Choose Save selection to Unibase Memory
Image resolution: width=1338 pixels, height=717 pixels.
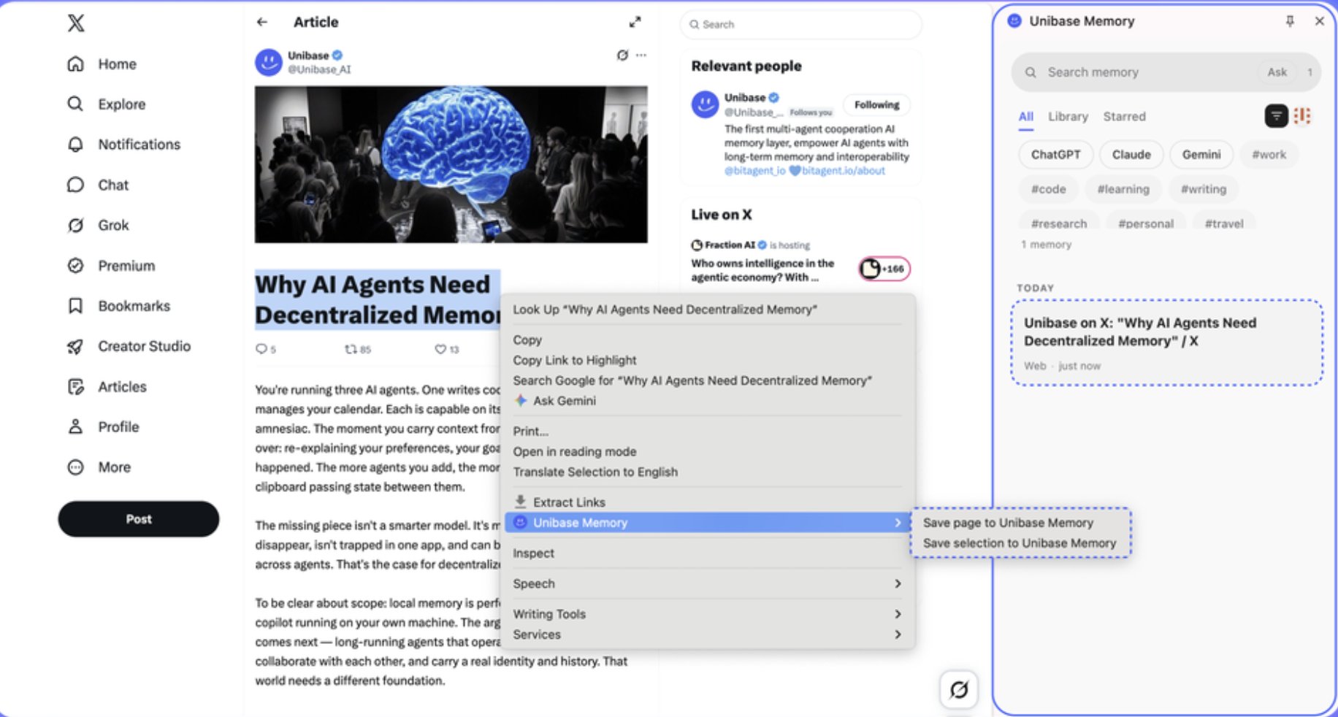tap(1020, 543)
